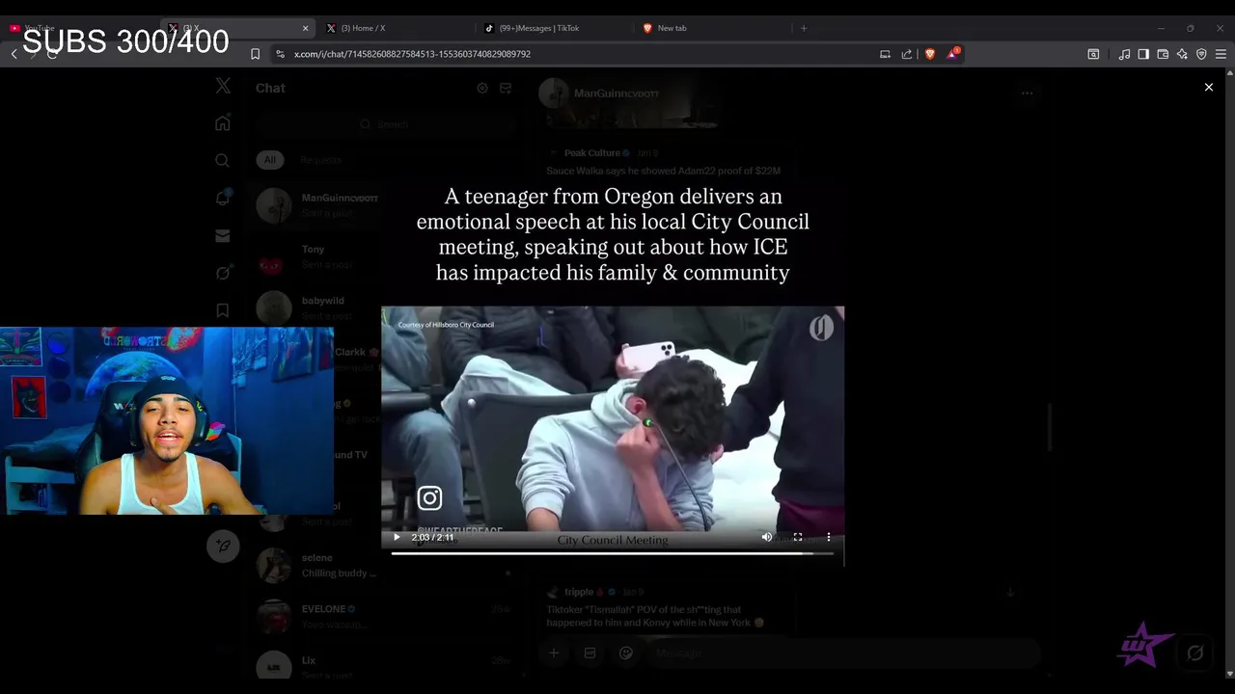Open the Leo AI sparkle icon
Image resolution: width=1235 pixels, height=694 pixels.
coord(1182,54)
